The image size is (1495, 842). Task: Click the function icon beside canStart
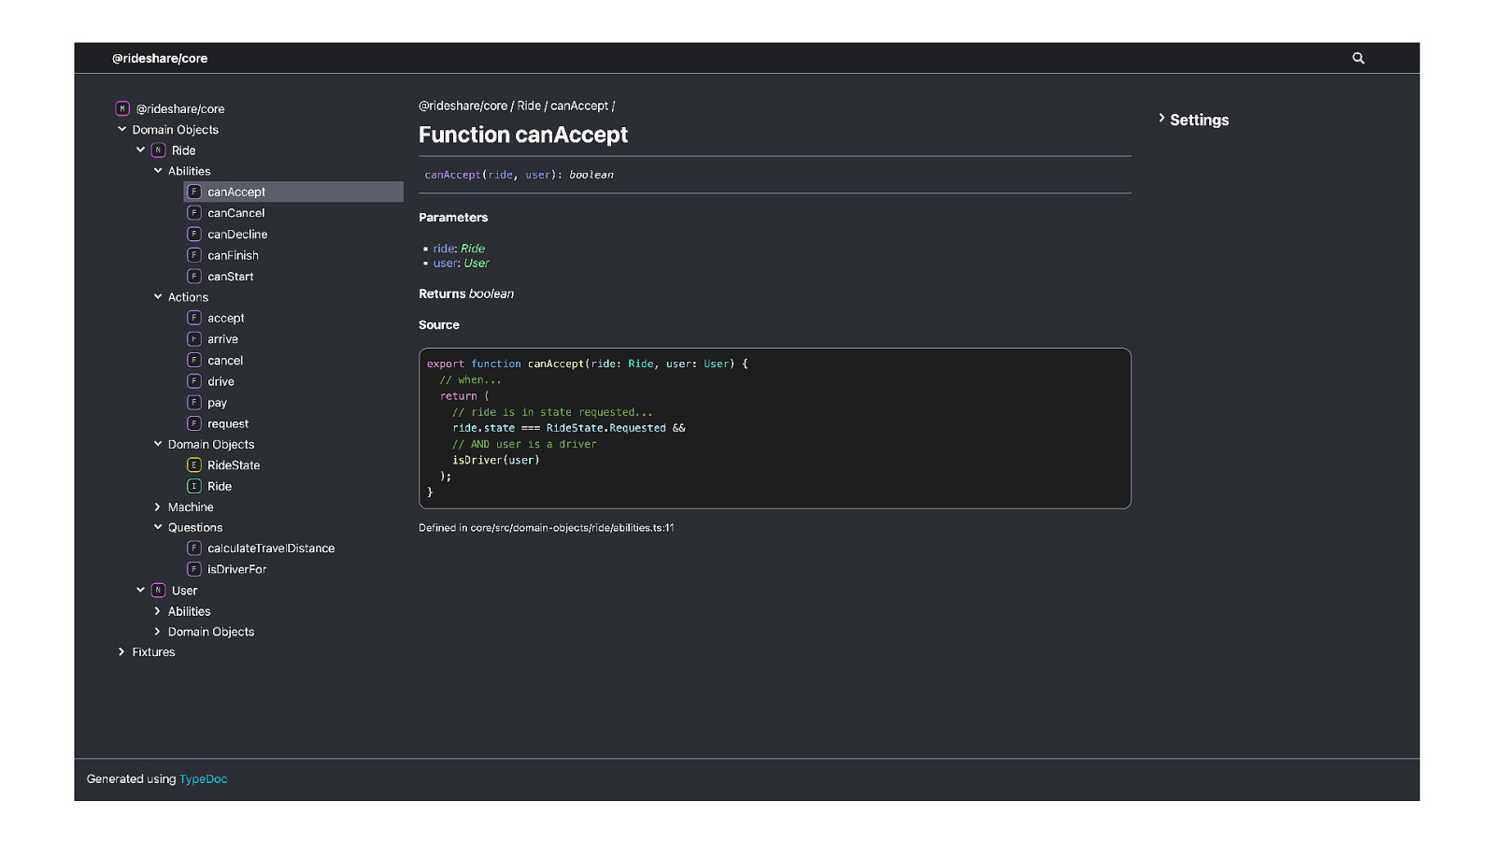[194, 277]
